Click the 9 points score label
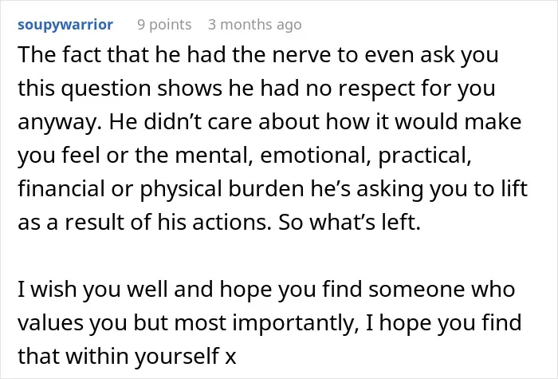 pyautogui.click(x=164, y=25)
